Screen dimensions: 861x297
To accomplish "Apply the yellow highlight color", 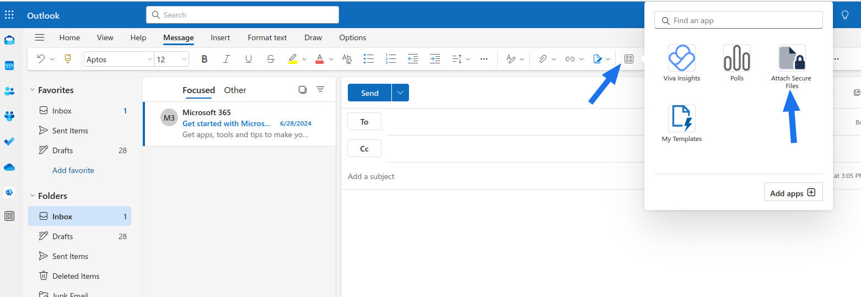I will pos(293,59).
